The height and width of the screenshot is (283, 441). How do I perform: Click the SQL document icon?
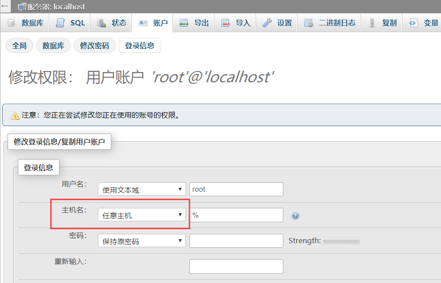tap(60, 23)
